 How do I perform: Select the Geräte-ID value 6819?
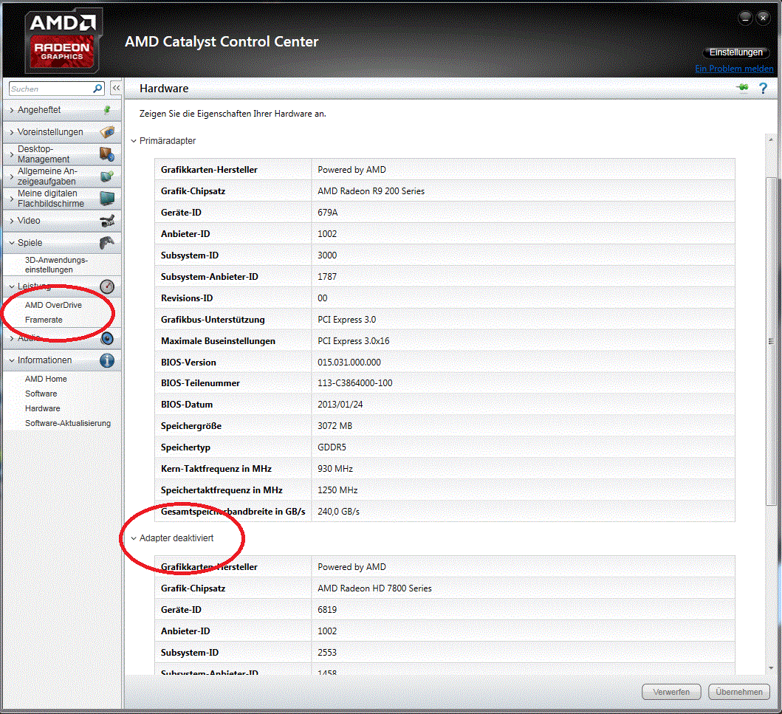[x=327, y=610]
